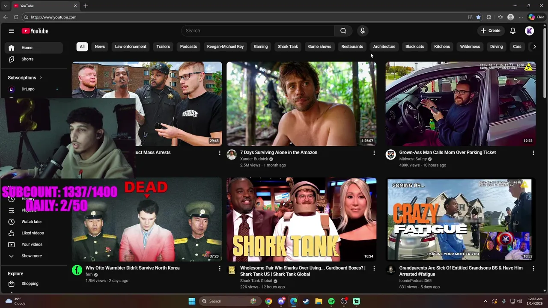This screenshot has height=308, width=548.
Task: Go to Home in the sidebar
Action: [34, 47]
